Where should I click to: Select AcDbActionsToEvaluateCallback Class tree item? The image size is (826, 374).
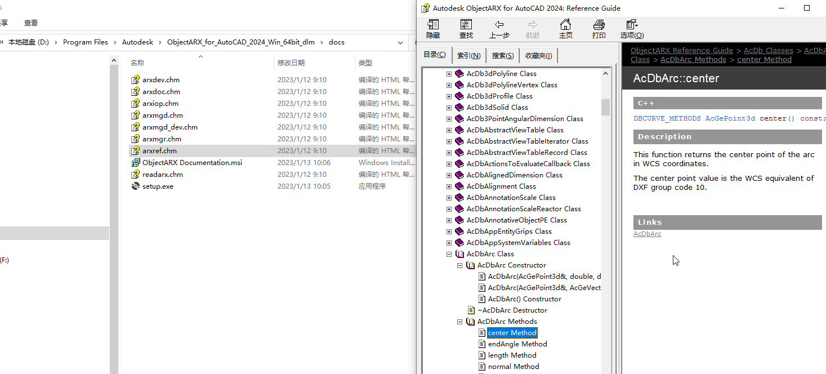[528, 164]
